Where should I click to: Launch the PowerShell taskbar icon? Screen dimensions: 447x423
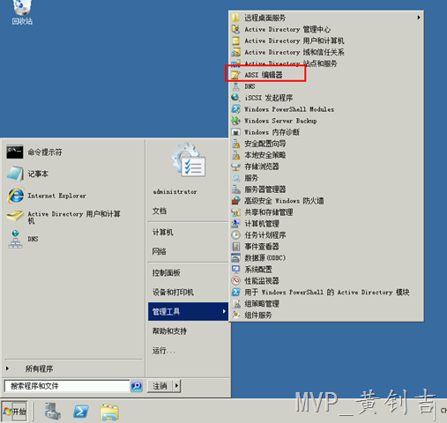tap(81, 412)
